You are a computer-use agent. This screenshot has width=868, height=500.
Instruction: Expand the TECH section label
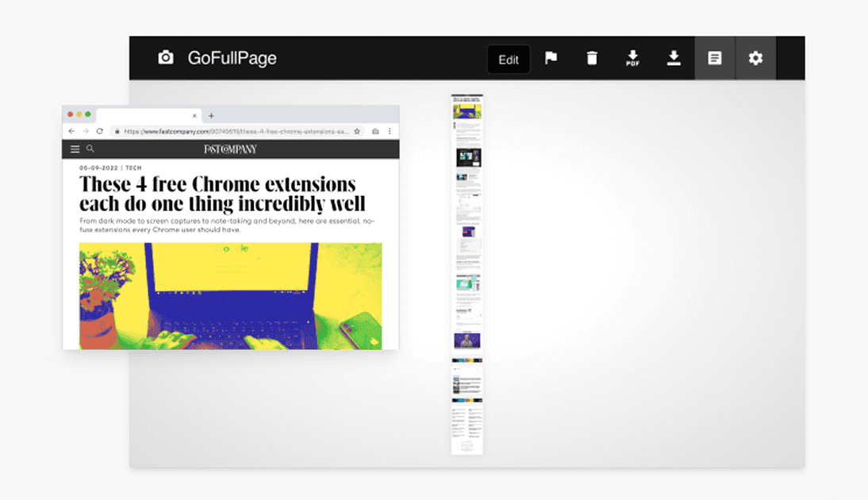(x=133, y=167)
